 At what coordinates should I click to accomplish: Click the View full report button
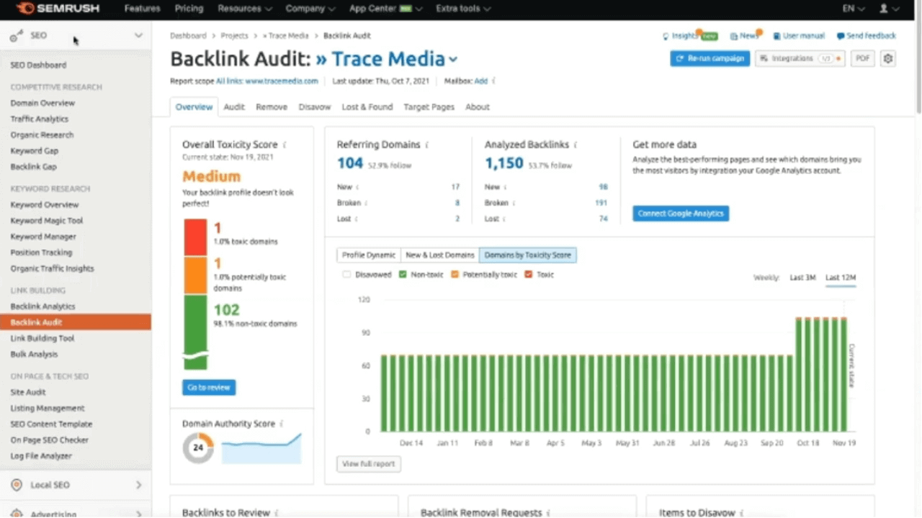pos(369,464)
